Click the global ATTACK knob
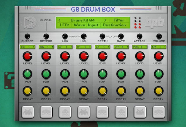The width and height of the screenshot is (186, 127). tap(139, 36)
